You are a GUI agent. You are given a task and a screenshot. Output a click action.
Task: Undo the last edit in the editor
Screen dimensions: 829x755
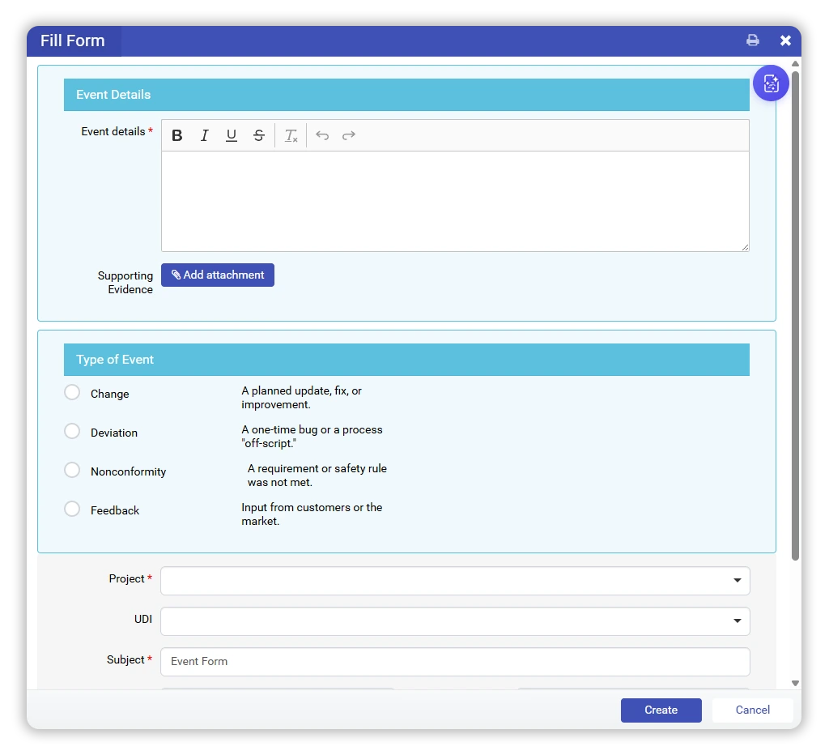(x=321, y=135)
